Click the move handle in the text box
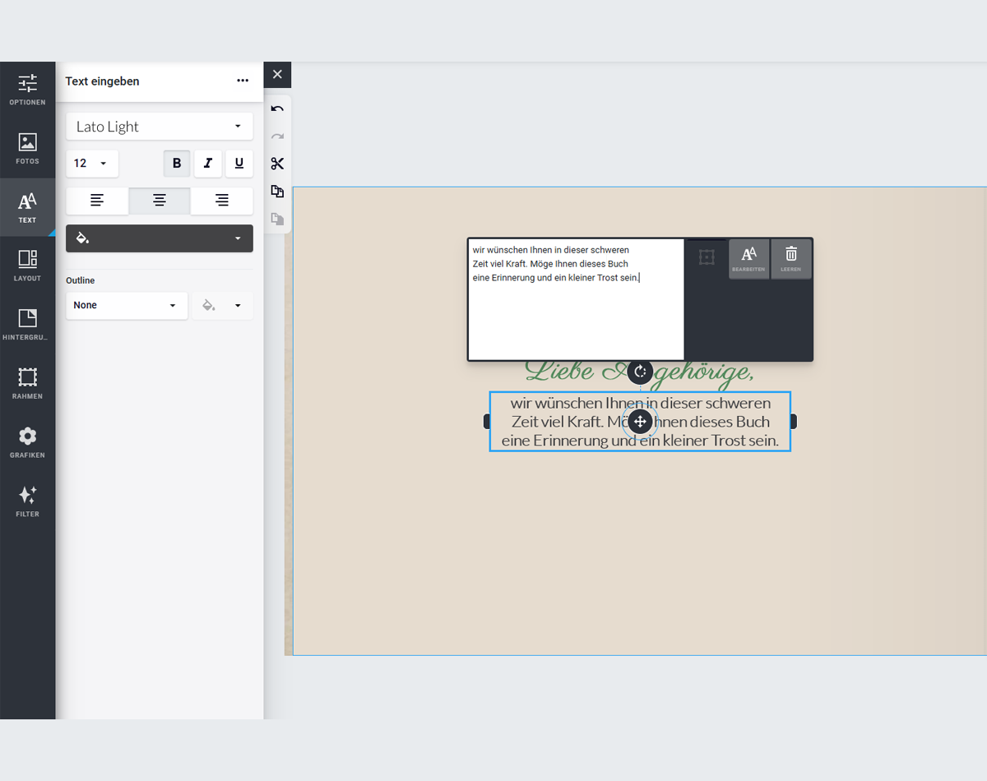This screenshot has width=987, height=781. [640, 422]
